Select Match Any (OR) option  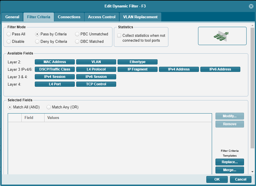[x=49, y=107]
